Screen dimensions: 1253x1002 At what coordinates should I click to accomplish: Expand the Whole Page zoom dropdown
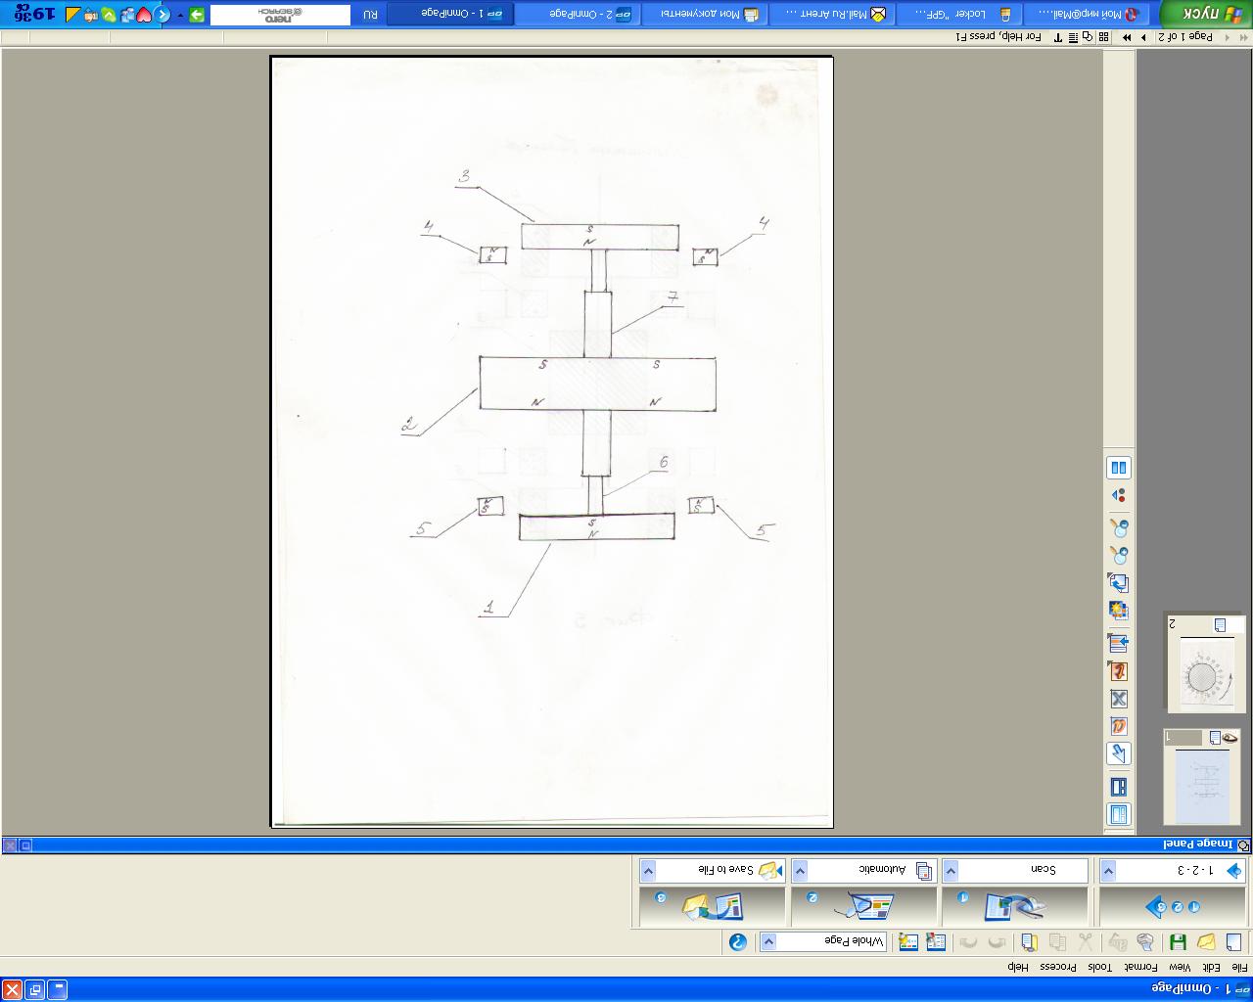point(768,942)
